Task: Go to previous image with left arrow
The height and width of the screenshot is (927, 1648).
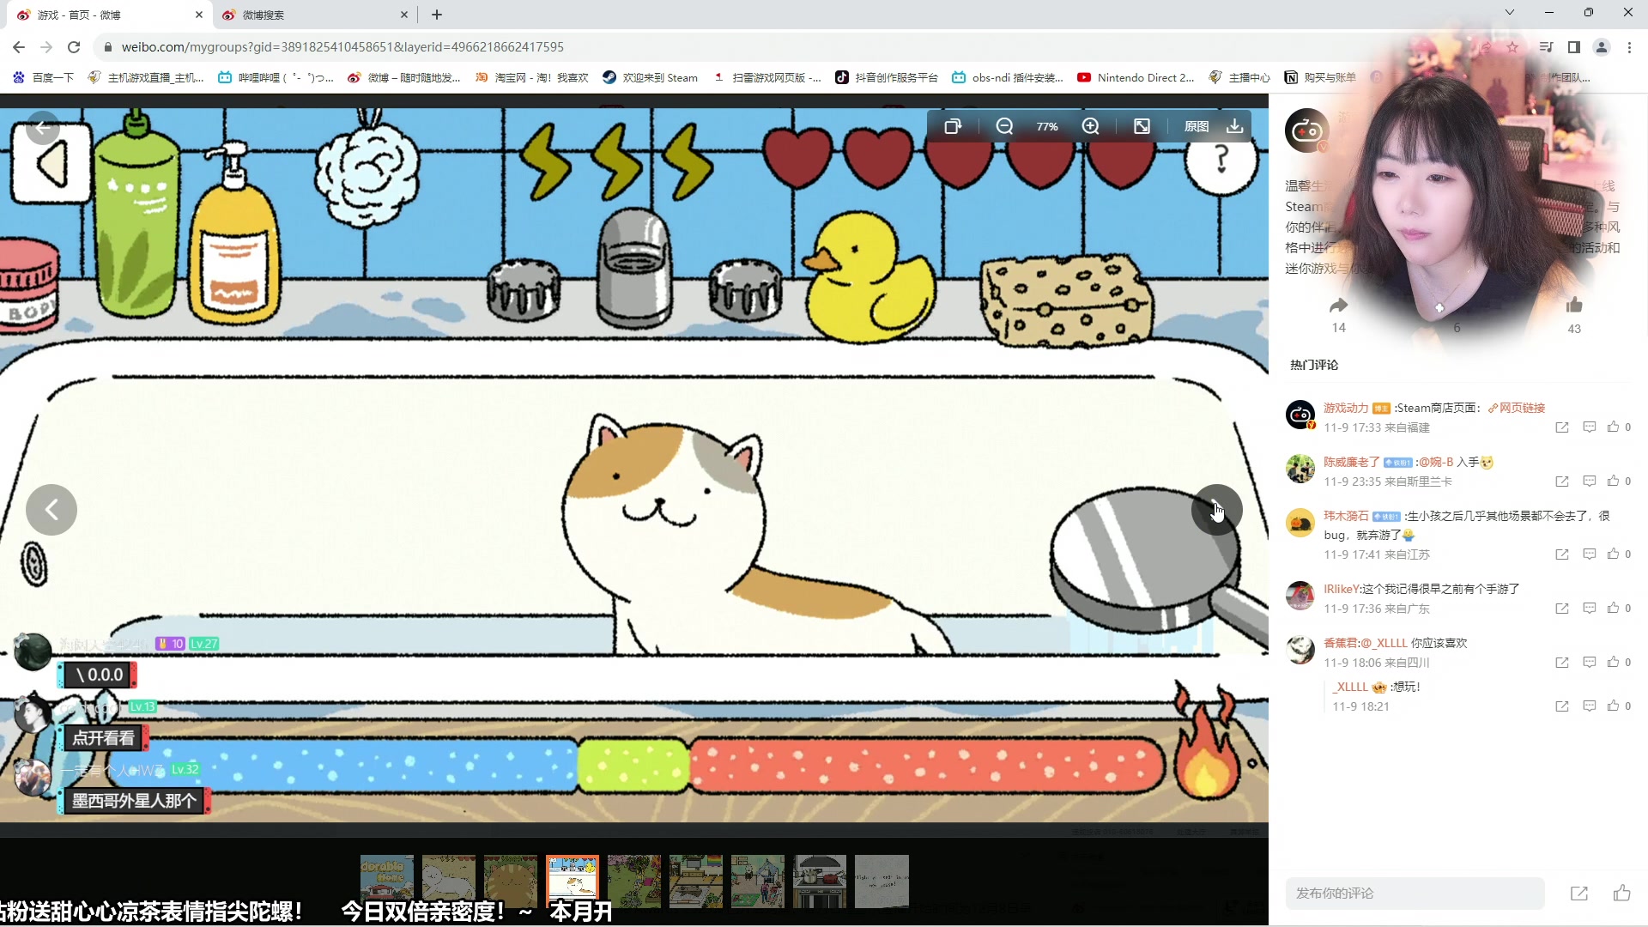Action: click(51, 510)
